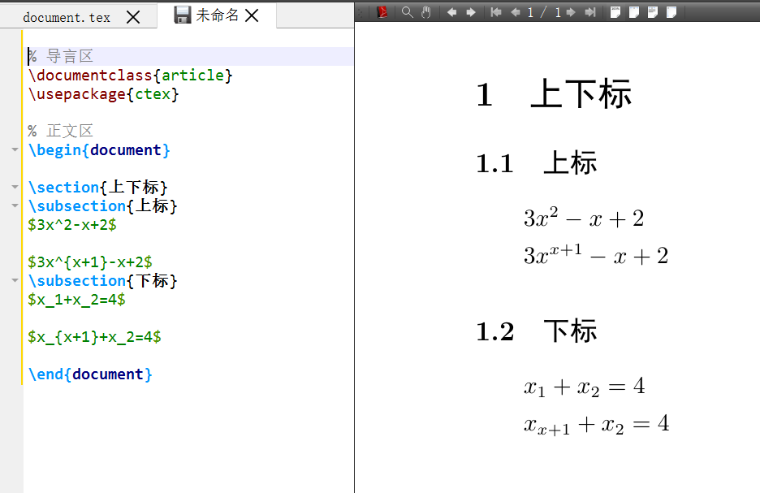
Task: Click the PDF heading 1.1 上标
Action: coord(537,162)
